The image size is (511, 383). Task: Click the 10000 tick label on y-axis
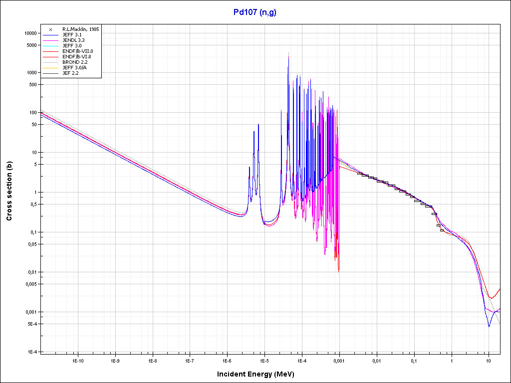point(30,33)
